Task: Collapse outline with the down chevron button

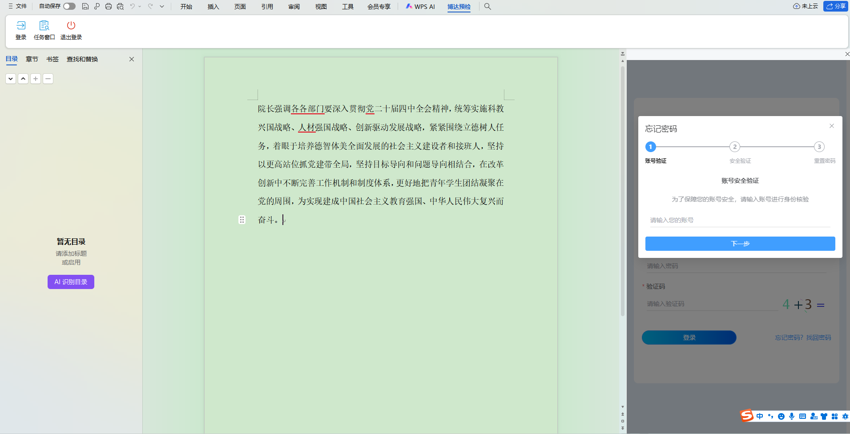Action: (x=11, y=79)
